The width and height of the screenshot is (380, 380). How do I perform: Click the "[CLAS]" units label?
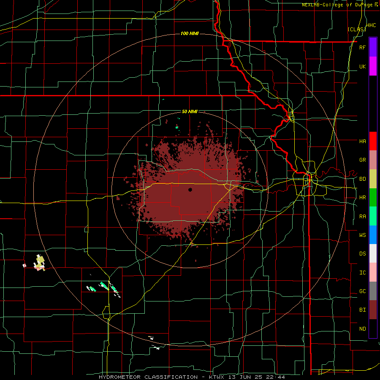pyautogui.click(x=357, y=29)
